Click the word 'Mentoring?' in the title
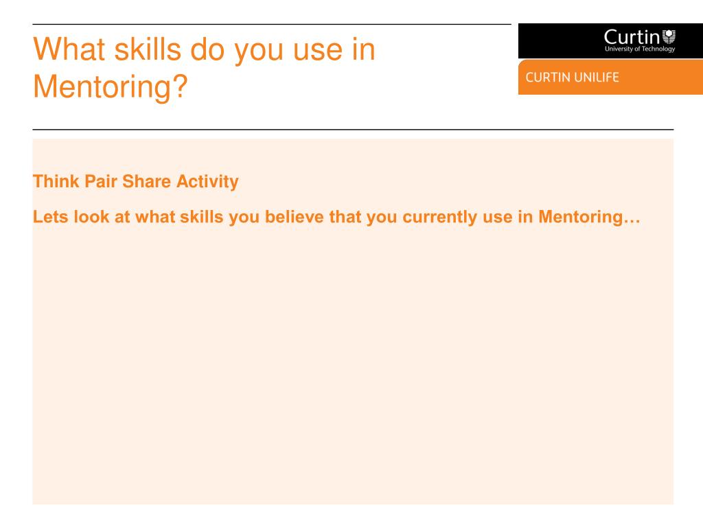The height and width of the screenshot is (527, 703). [111, 86]
